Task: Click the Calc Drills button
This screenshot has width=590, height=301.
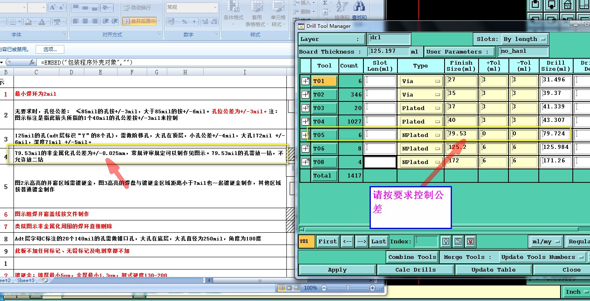Action: click(415, 270)
